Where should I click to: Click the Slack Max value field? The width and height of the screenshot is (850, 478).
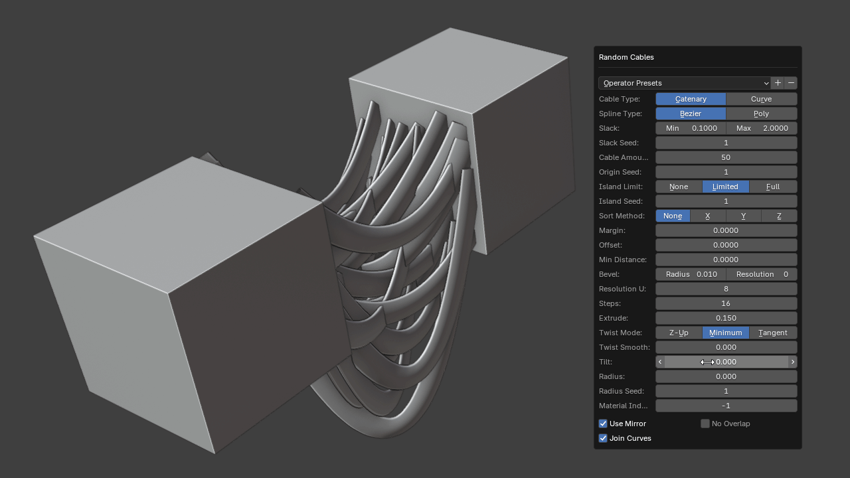click(762, 128)
